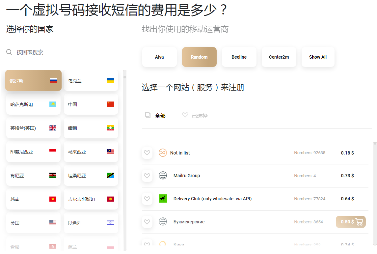
Task: Select country 哈萨克斯坦
Action: point(34,104)
